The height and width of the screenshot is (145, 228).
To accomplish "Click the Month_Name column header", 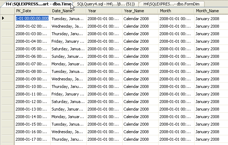I will point(211,11).
